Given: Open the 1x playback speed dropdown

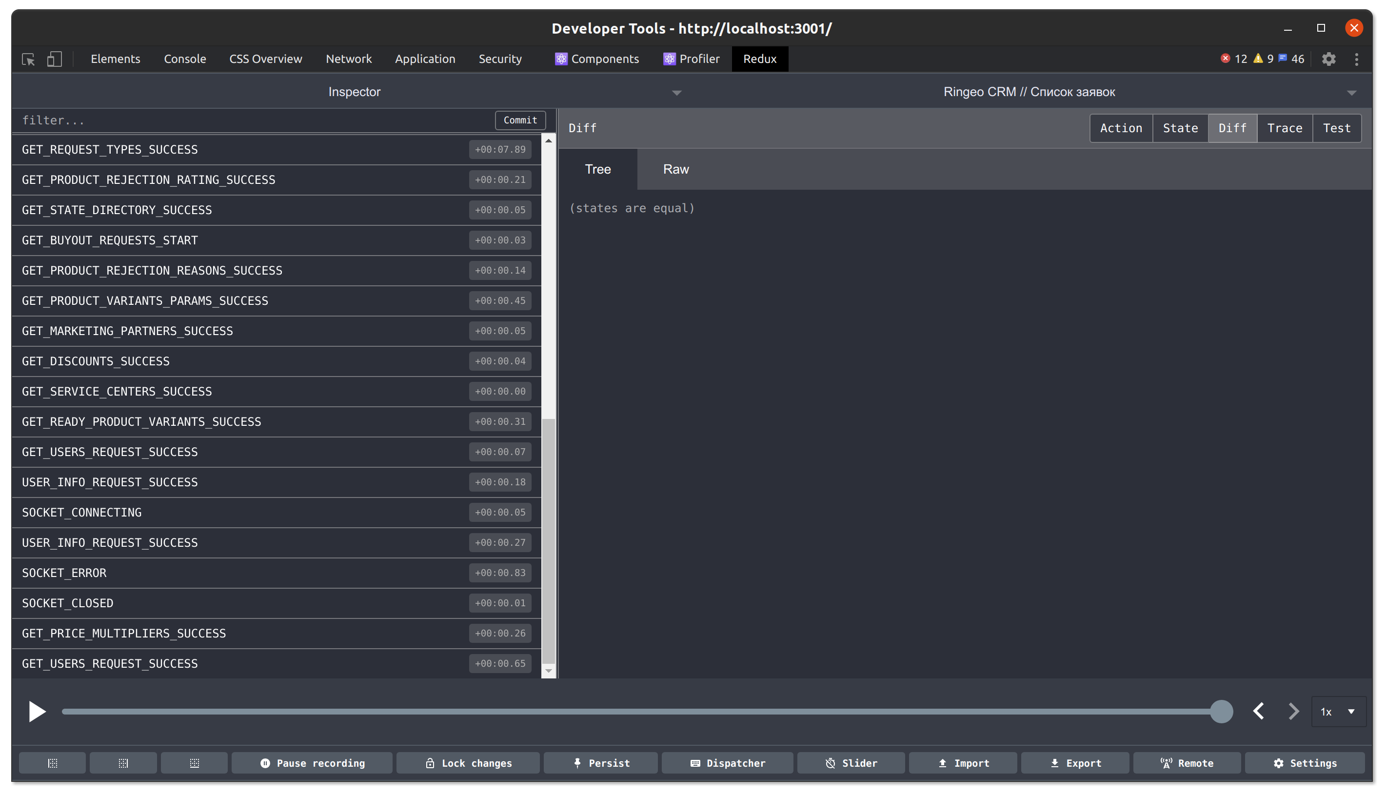Looking at the screenshot, I should (1338, 712).
